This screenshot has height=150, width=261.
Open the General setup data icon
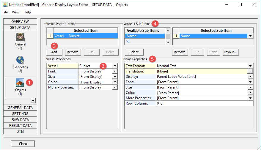(20, 37)
